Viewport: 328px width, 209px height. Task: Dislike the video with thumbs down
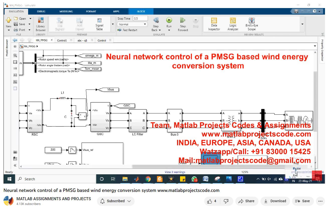coord(226,201)
